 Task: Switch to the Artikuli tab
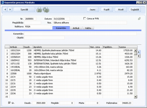76,28
